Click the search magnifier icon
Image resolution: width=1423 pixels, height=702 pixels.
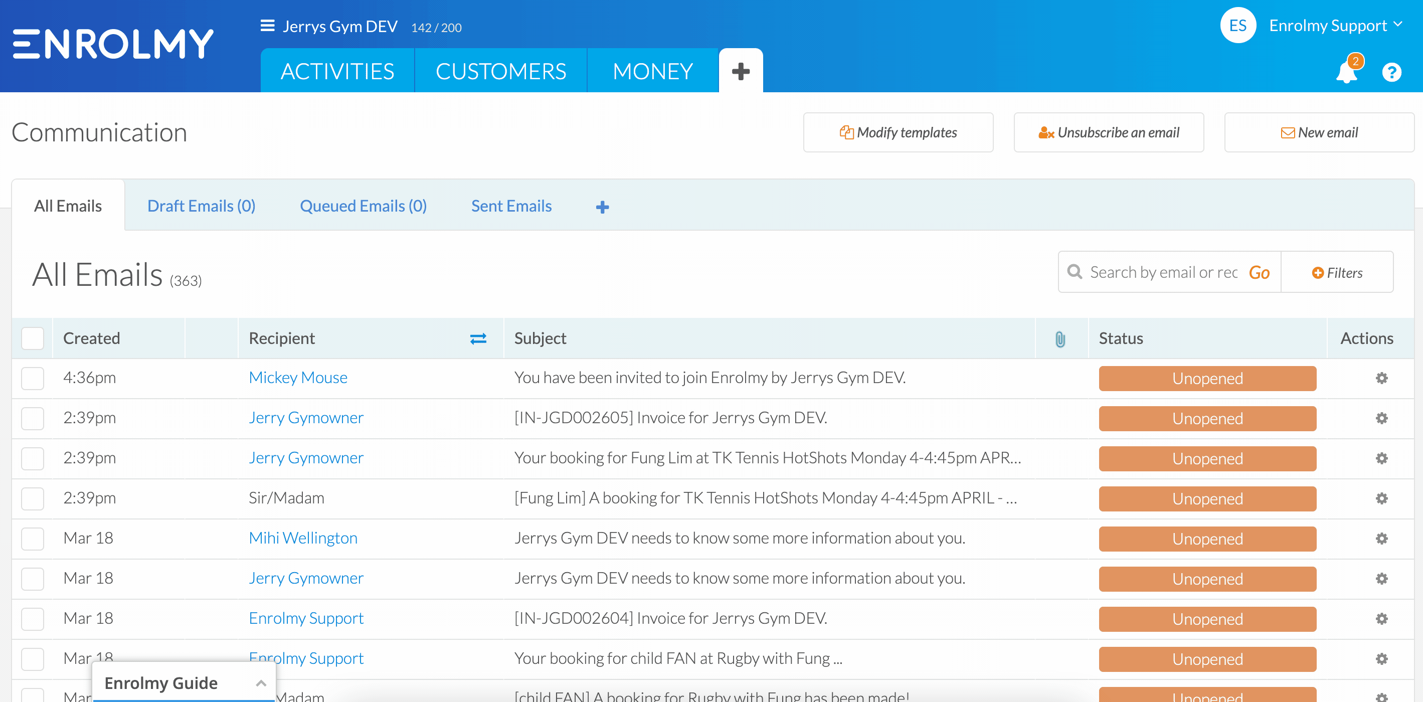1074,272
